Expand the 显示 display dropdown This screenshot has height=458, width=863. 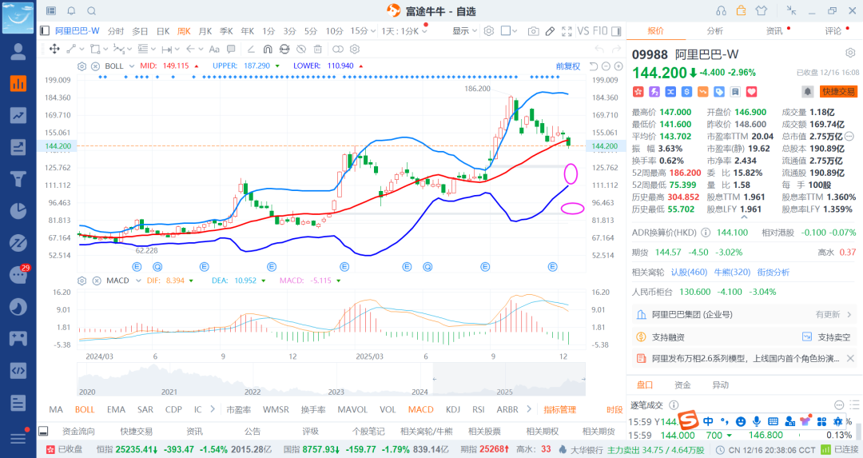[464, 31]
